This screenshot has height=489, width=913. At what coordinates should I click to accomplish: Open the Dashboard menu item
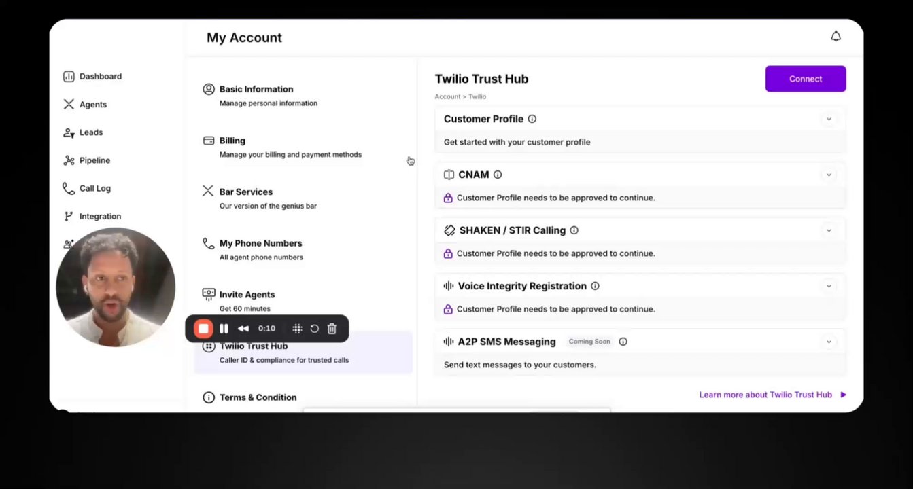tap(101, 77)
